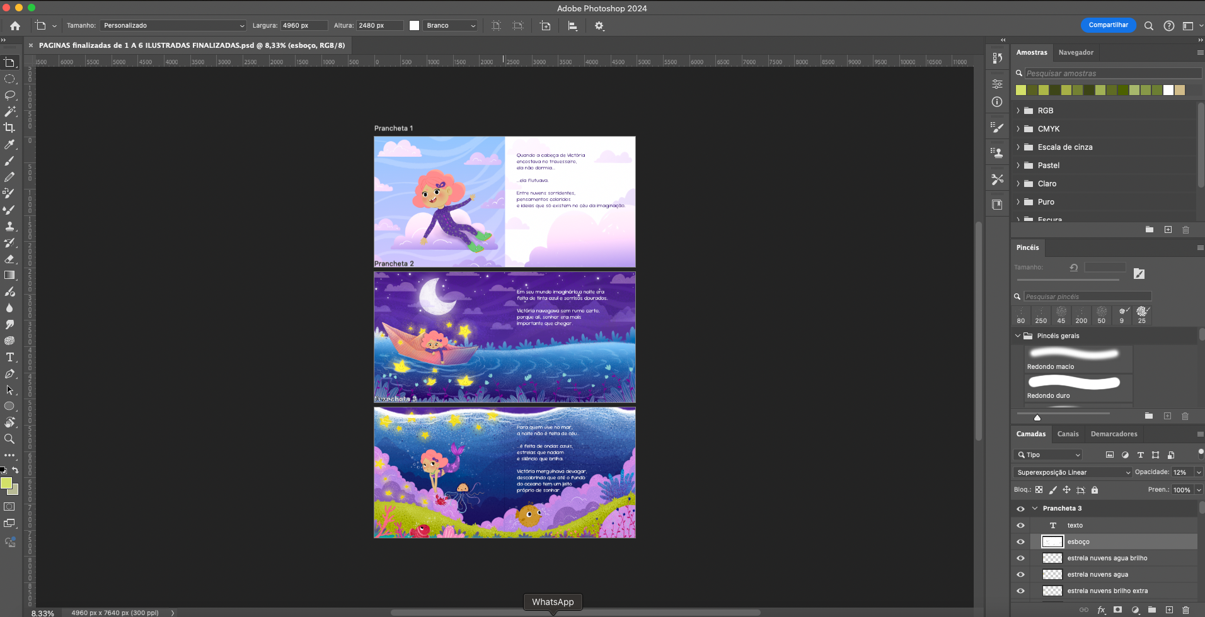Click the white swatch in recent colors
This screenshot has height=617, width=1205.
pyautogui.click(x=1168, y=90)
